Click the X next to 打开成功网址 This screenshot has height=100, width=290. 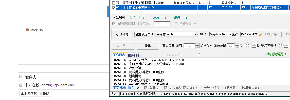tap(138, 88)
